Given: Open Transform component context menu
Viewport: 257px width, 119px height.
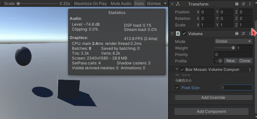Looking at the screenshot, I should (250, 4).
